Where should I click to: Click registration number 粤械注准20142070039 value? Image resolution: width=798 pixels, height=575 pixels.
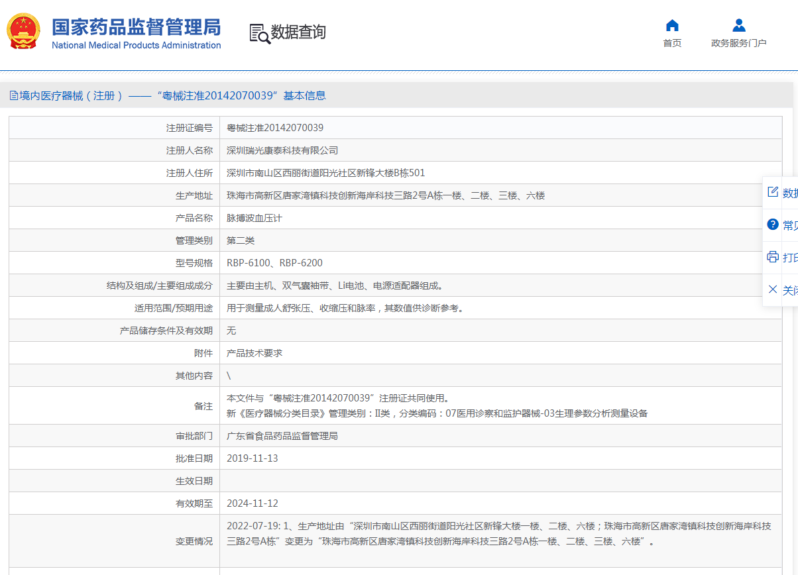coord(275,128)
